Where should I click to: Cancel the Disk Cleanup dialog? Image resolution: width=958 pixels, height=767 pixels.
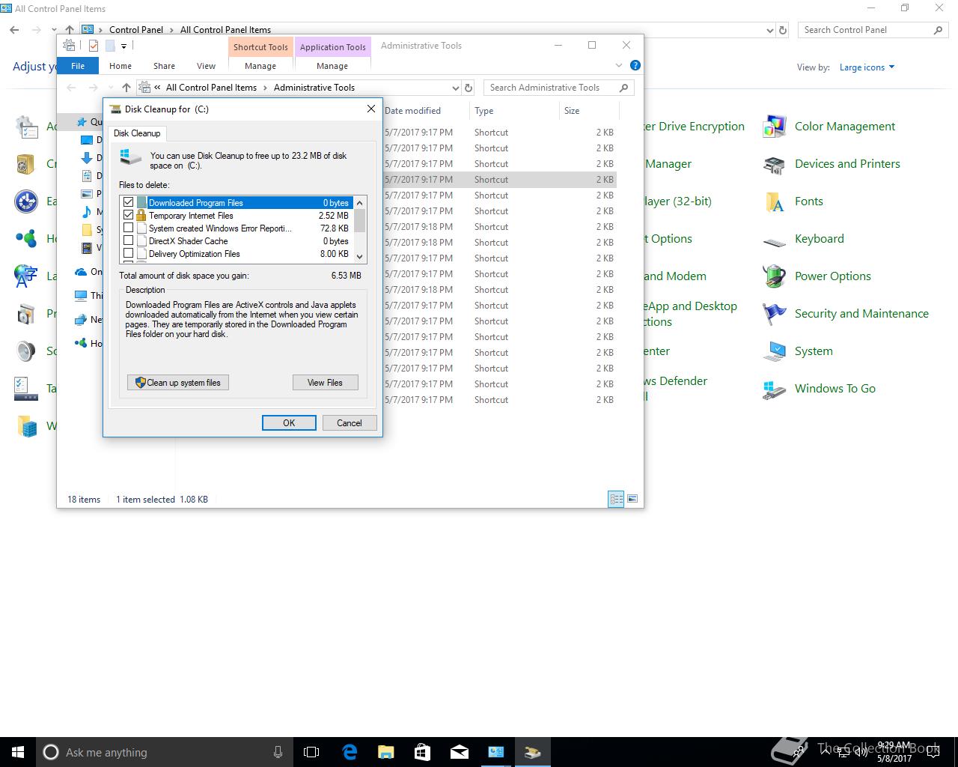point(350,423)
